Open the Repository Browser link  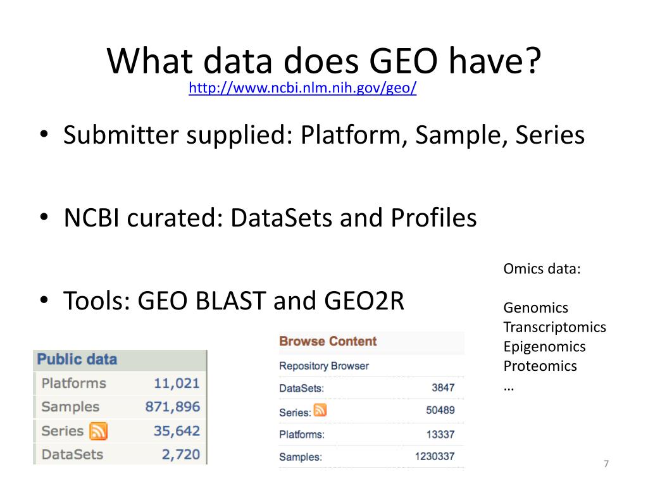pyautogui.click(x=324, y=366)
